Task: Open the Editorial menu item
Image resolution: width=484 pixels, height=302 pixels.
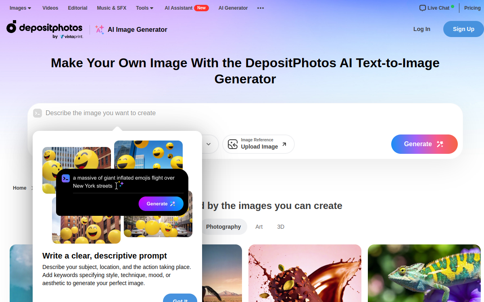Action: tap(78, 8)
